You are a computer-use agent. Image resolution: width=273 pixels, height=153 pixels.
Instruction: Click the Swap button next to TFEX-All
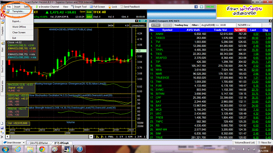coord(89,12)
